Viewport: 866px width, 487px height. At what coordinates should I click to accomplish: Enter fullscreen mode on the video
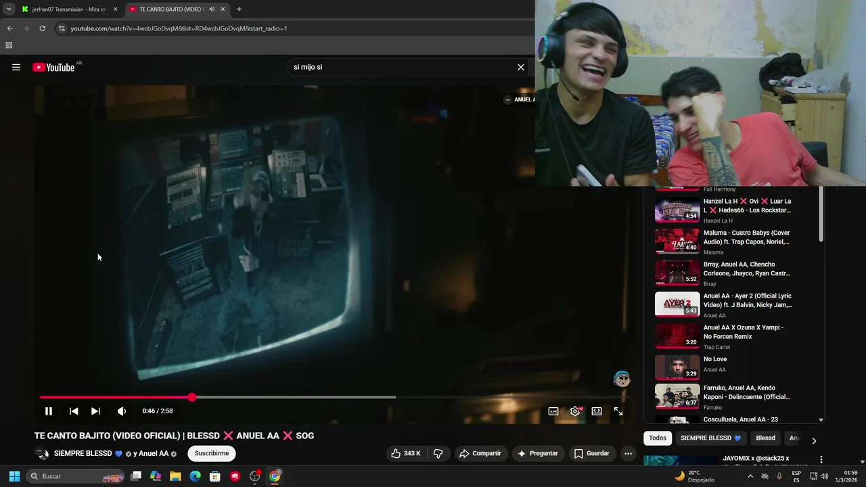coord(618,411)
